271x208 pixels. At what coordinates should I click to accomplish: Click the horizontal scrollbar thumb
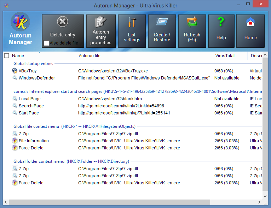point(109,202)
